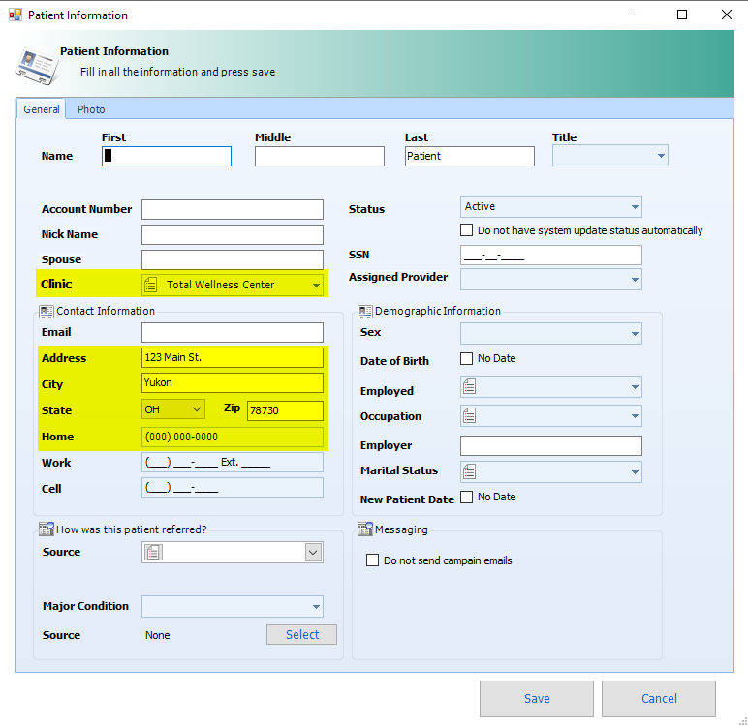Click the list icon in Occupation field
This screenshot has width=748, height=726.
pyautogui.click(x=469, y=416)
